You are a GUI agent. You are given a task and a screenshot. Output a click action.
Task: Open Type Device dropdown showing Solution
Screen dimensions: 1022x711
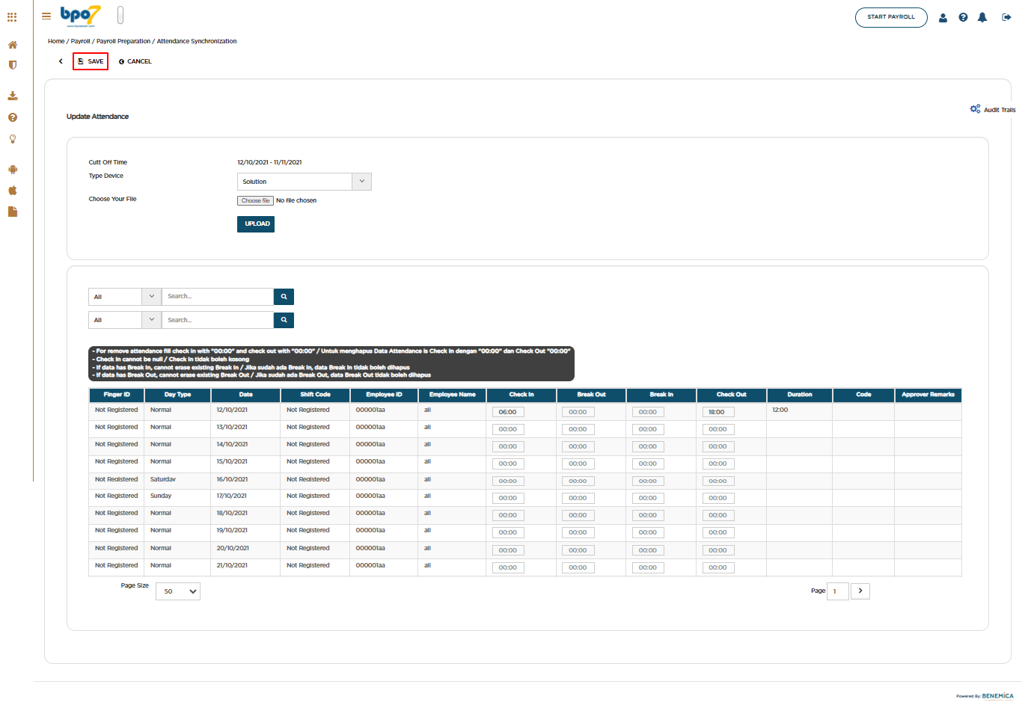point(305,182)
